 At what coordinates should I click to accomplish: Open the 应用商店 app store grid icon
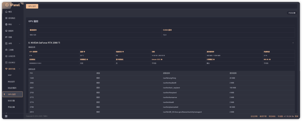pyautogui.click(x=6, y=18)
